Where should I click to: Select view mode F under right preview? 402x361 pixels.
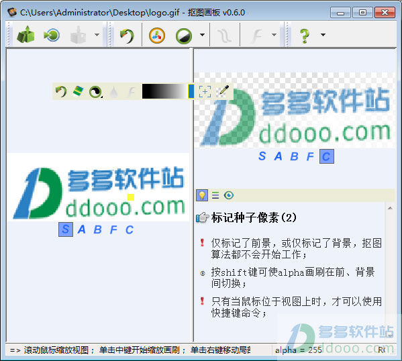click(x=310, y=156)
